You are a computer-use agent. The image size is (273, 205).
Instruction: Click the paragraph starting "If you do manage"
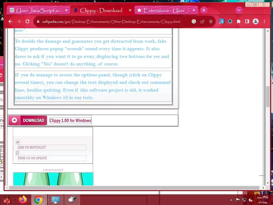93,86
